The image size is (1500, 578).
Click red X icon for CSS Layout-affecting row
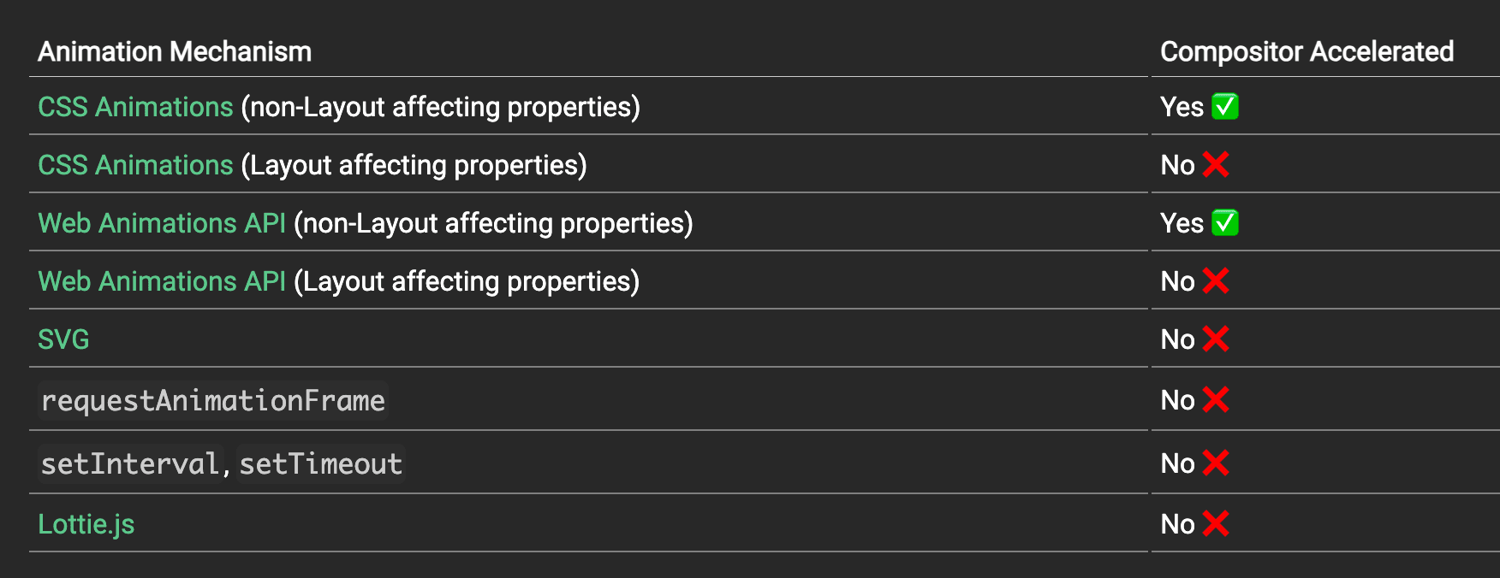tap(1216, 164)
